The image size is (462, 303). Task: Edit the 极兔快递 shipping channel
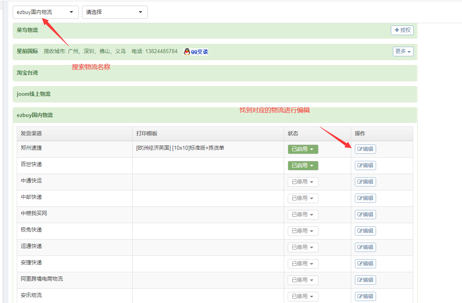(x=365, y=231)
